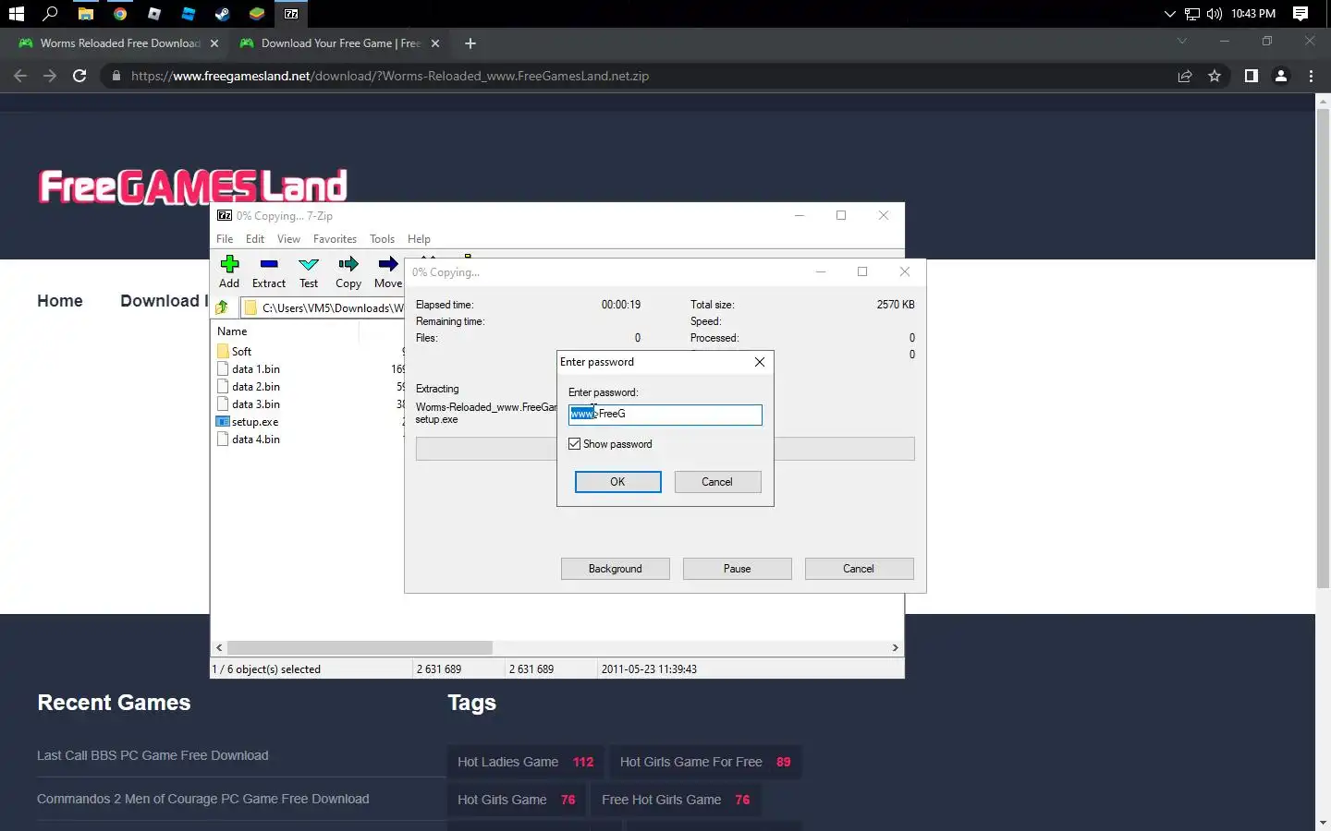Viewport: 1331px width, 831px height.
Task: Click browser back arrow
Action: click(x=20, y=76)
